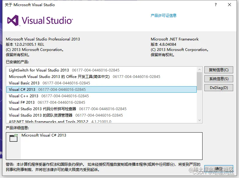Image resolution: width=239 pixels, height=178 pixels.
Task: Click the C# product icon in details
Action: 13,138
